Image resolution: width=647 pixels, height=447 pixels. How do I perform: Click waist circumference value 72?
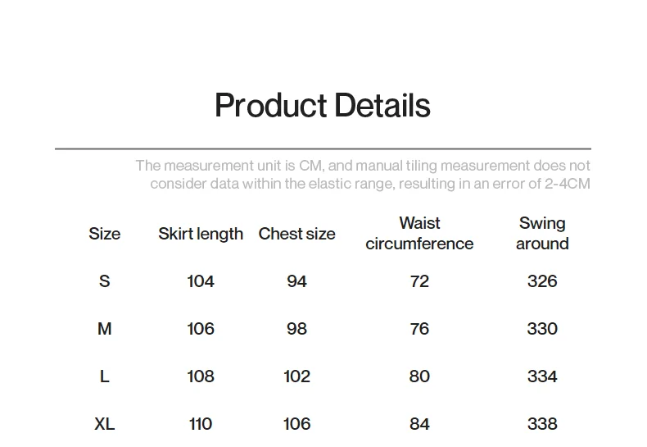coord(419,281)
